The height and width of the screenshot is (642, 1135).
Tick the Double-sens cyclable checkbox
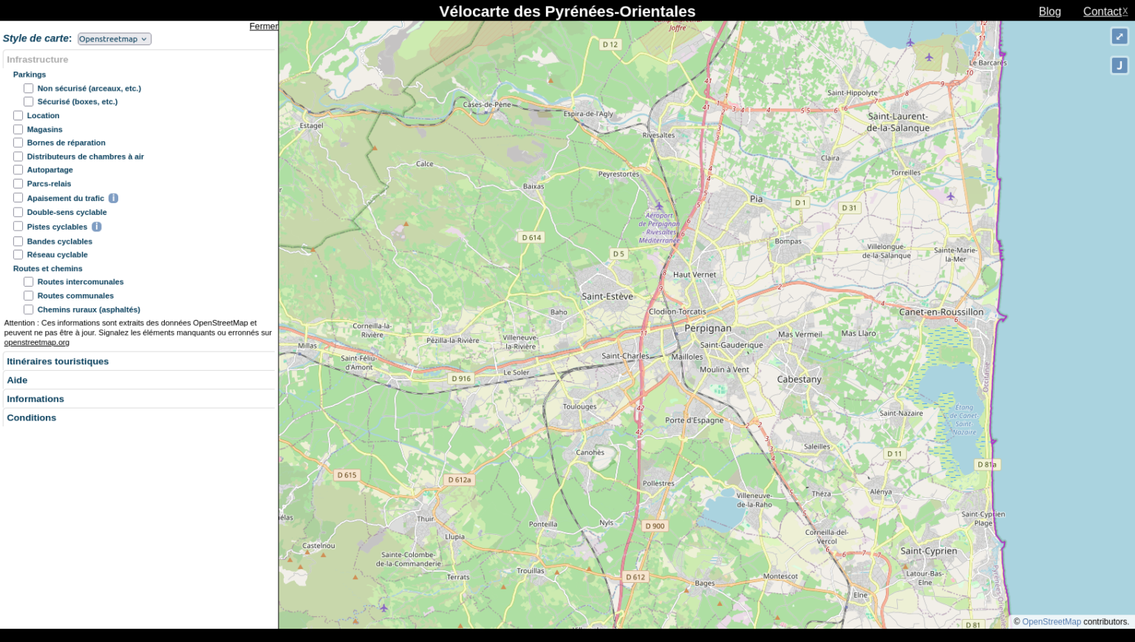pyautogui.click(x=18, y=212)
